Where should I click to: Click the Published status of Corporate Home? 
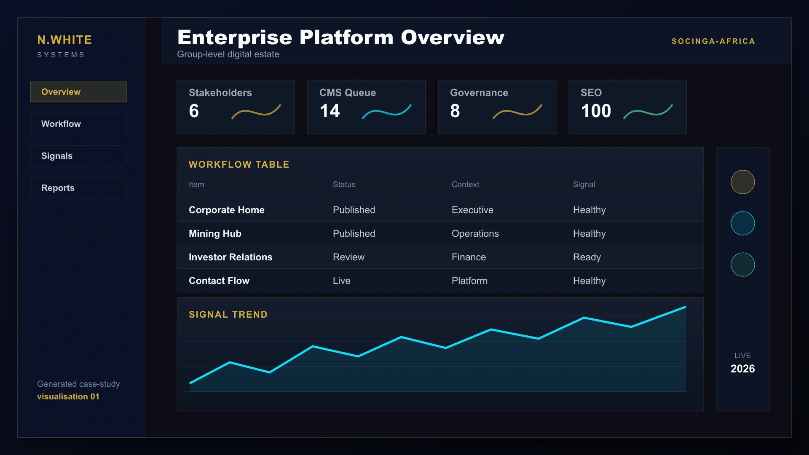point(354,210)
